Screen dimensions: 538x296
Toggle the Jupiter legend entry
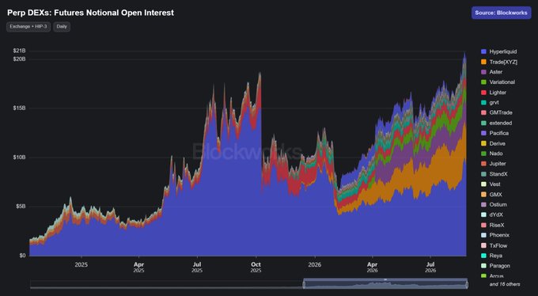pos(494,164)
